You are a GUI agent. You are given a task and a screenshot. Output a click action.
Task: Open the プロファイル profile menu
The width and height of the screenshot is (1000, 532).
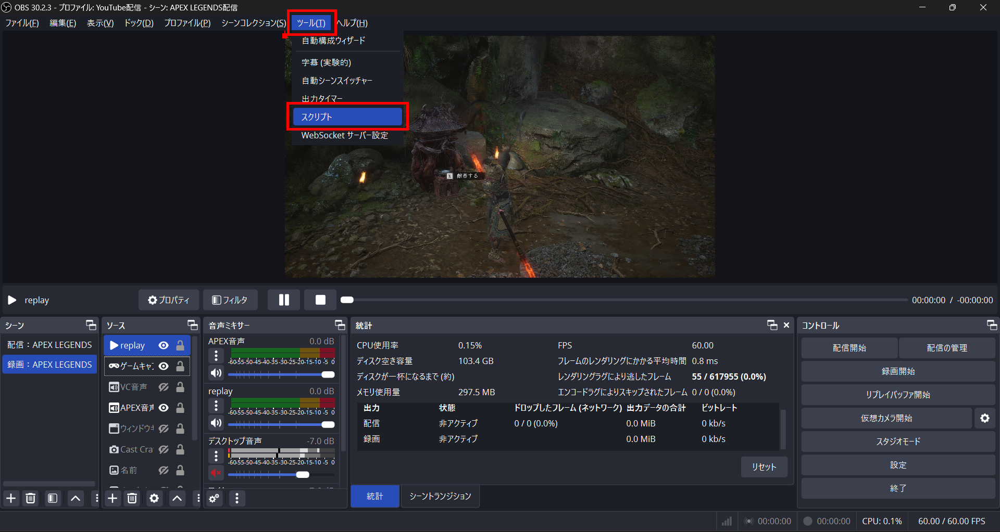click(x=187, y=23)
